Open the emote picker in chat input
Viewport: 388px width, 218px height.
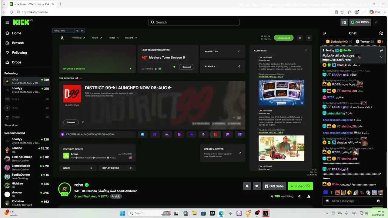(x=378, y=201)
